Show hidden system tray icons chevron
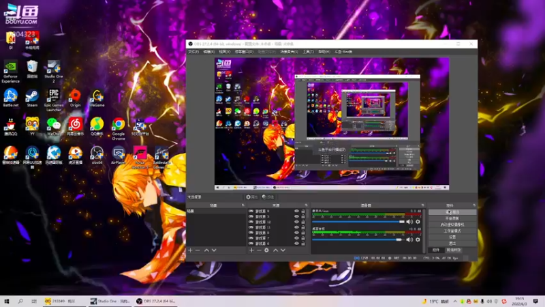The height and width of the screenshot is (307, 545). [x=455, y=301]
